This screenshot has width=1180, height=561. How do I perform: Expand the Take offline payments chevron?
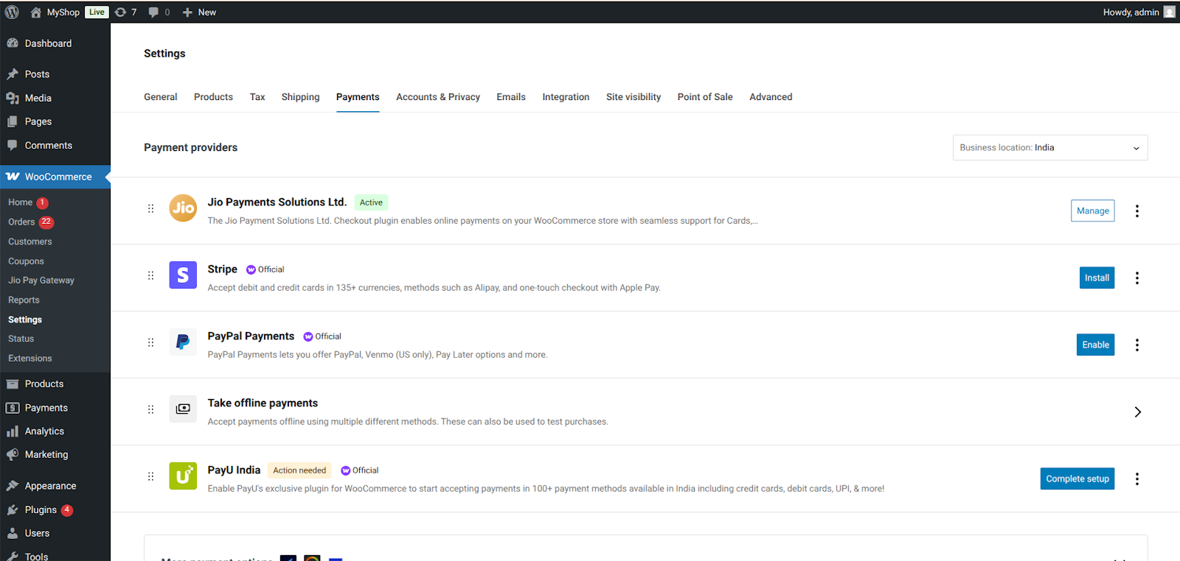(1137, 412)
